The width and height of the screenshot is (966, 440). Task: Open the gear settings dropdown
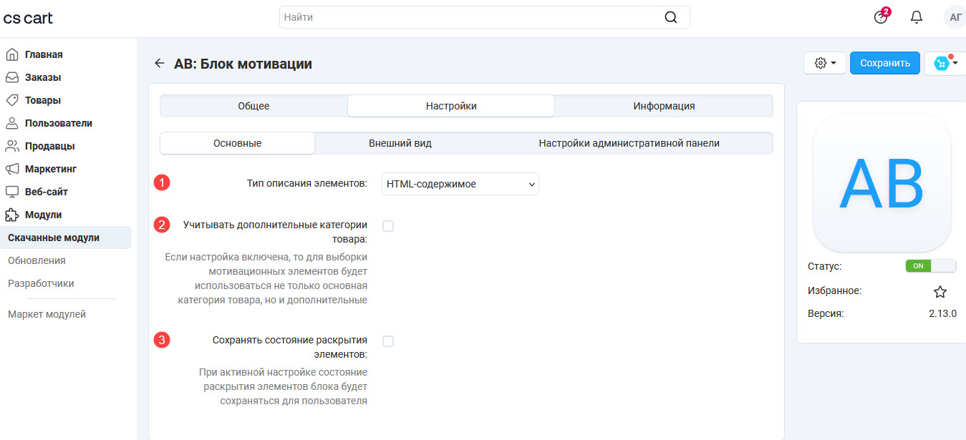click(825, 63)
